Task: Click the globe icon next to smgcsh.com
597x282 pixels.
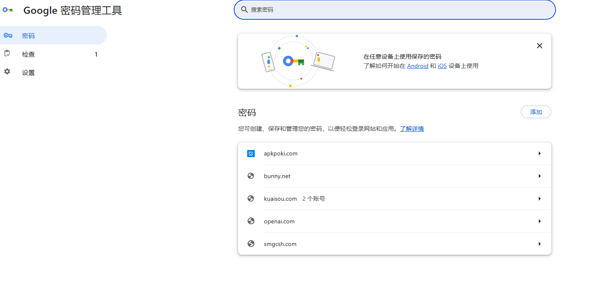Action: [251, 243]
